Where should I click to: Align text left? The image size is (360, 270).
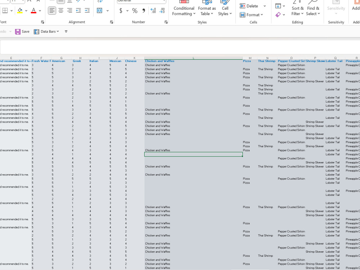(x=52, y=10)
